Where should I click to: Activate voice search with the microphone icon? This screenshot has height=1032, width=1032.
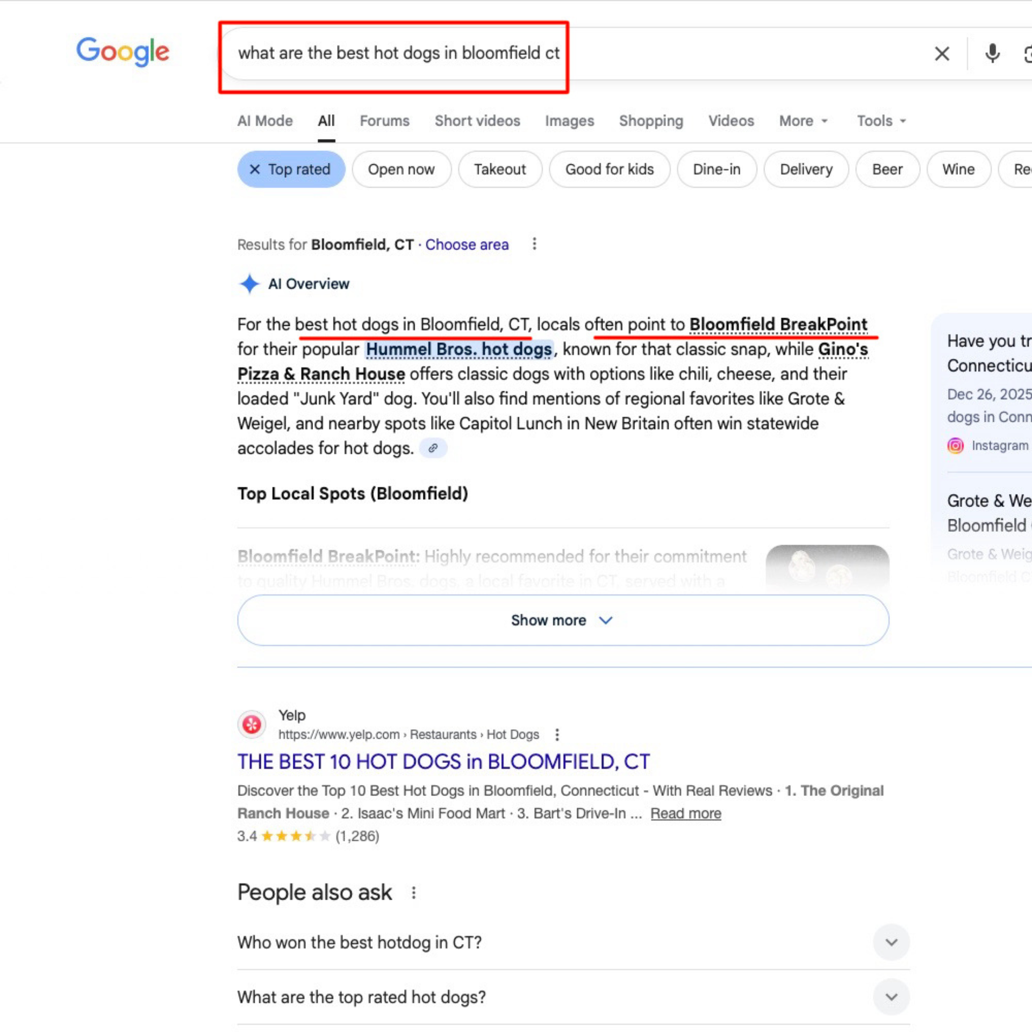tap(992, 53)
